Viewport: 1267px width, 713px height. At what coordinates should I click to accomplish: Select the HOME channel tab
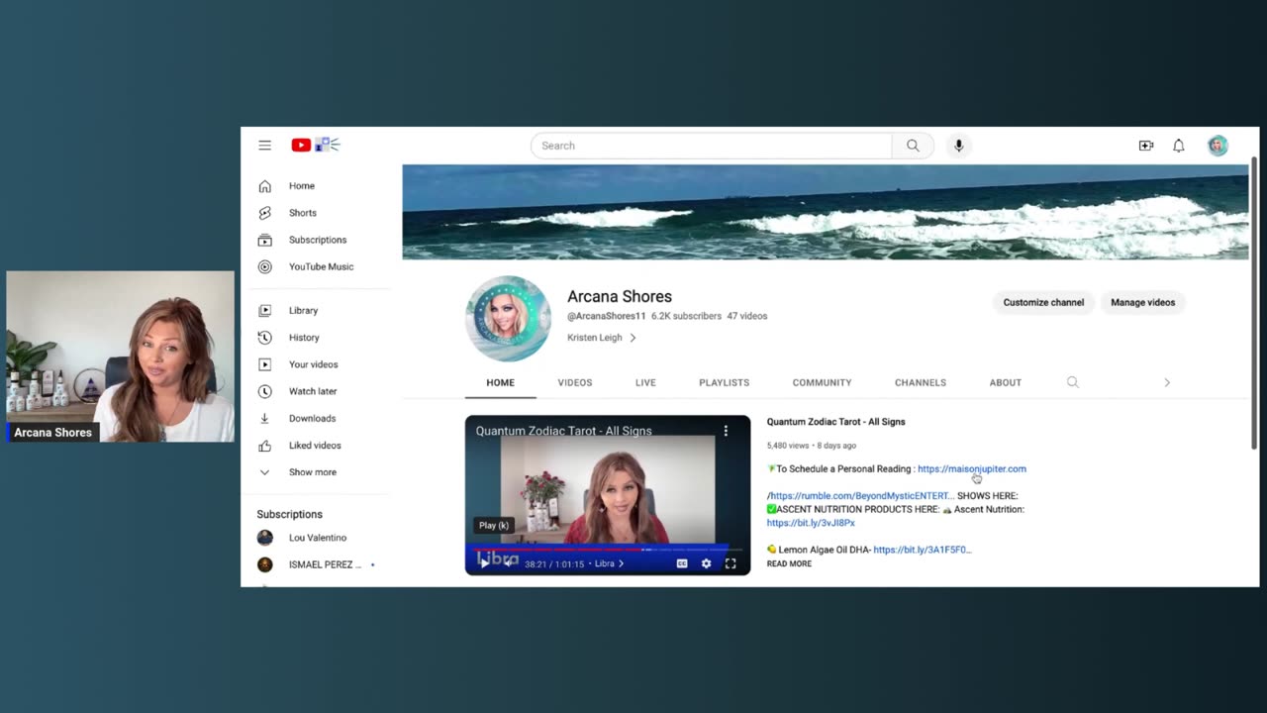click(x=500, y=382)
